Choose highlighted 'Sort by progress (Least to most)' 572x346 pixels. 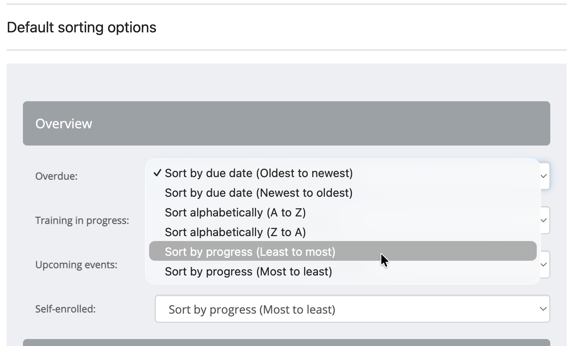(x=250, y=252)
